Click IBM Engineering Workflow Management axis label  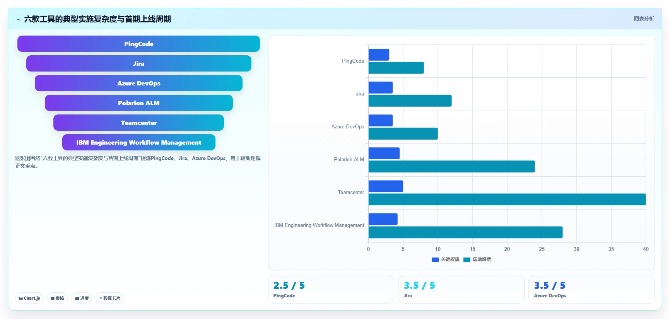319,225
